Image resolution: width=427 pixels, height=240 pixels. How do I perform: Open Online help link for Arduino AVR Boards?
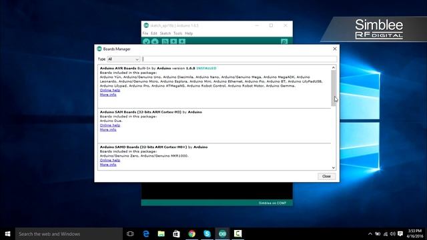click(110, 90)
